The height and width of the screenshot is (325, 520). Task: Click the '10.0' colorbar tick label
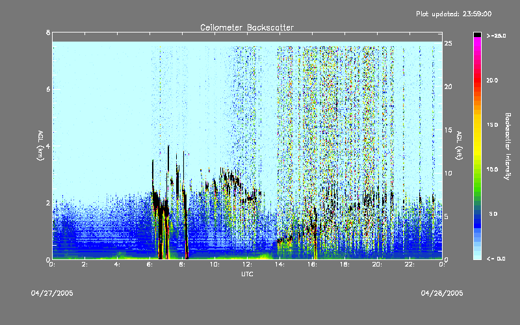pyautogui.click(x=492, y=170)
